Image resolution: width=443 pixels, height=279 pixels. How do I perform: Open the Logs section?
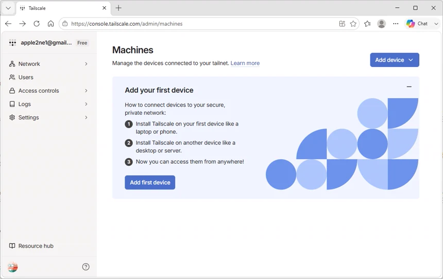click(x=48, y=104)
